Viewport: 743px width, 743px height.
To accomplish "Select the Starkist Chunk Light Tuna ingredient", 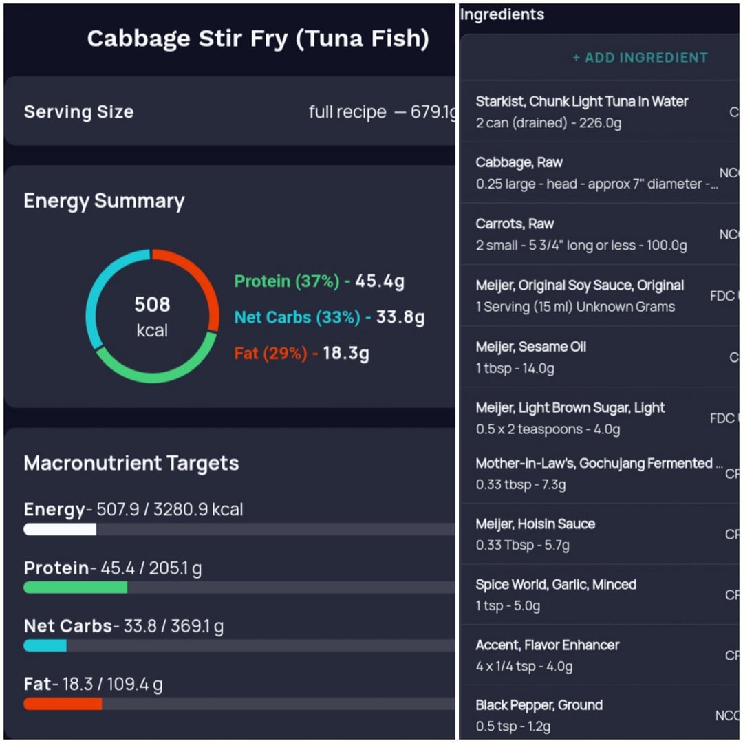I will point(581,111).
